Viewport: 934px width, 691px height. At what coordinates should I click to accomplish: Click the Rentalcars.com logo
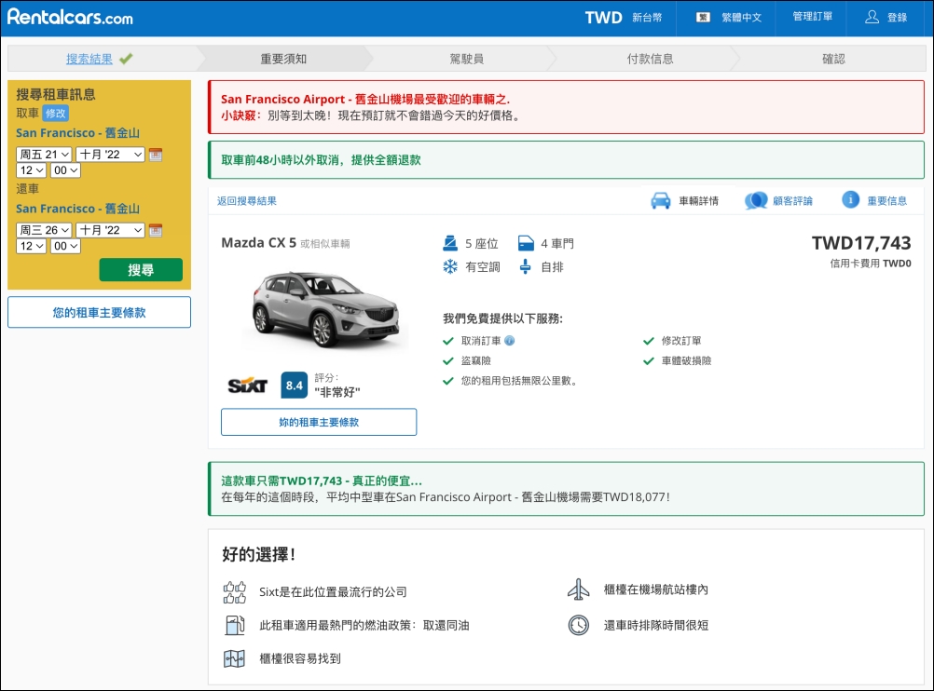coord(70,17)
